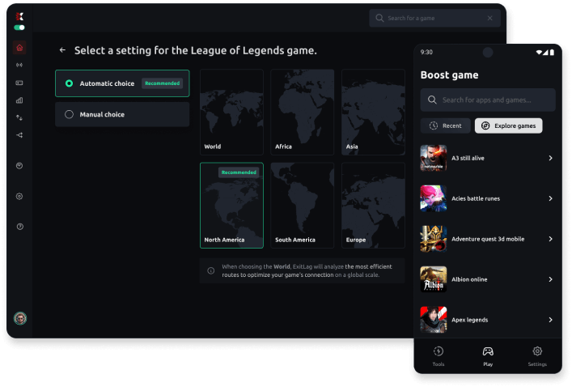
Task: Click the Albion online title text
Action: click(x=469, y=279)
